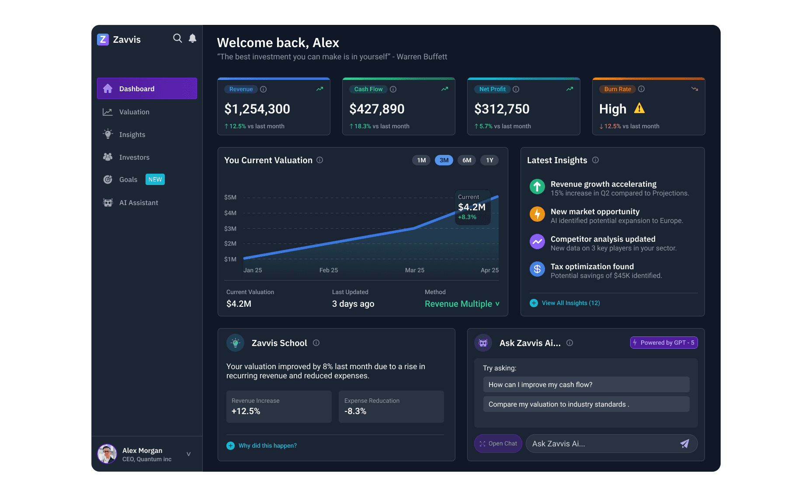
Task: Click the $427,890 cash flow value
Action: (377, 109)
